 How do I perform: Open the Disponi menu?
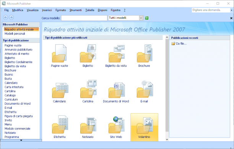[102, 10]
